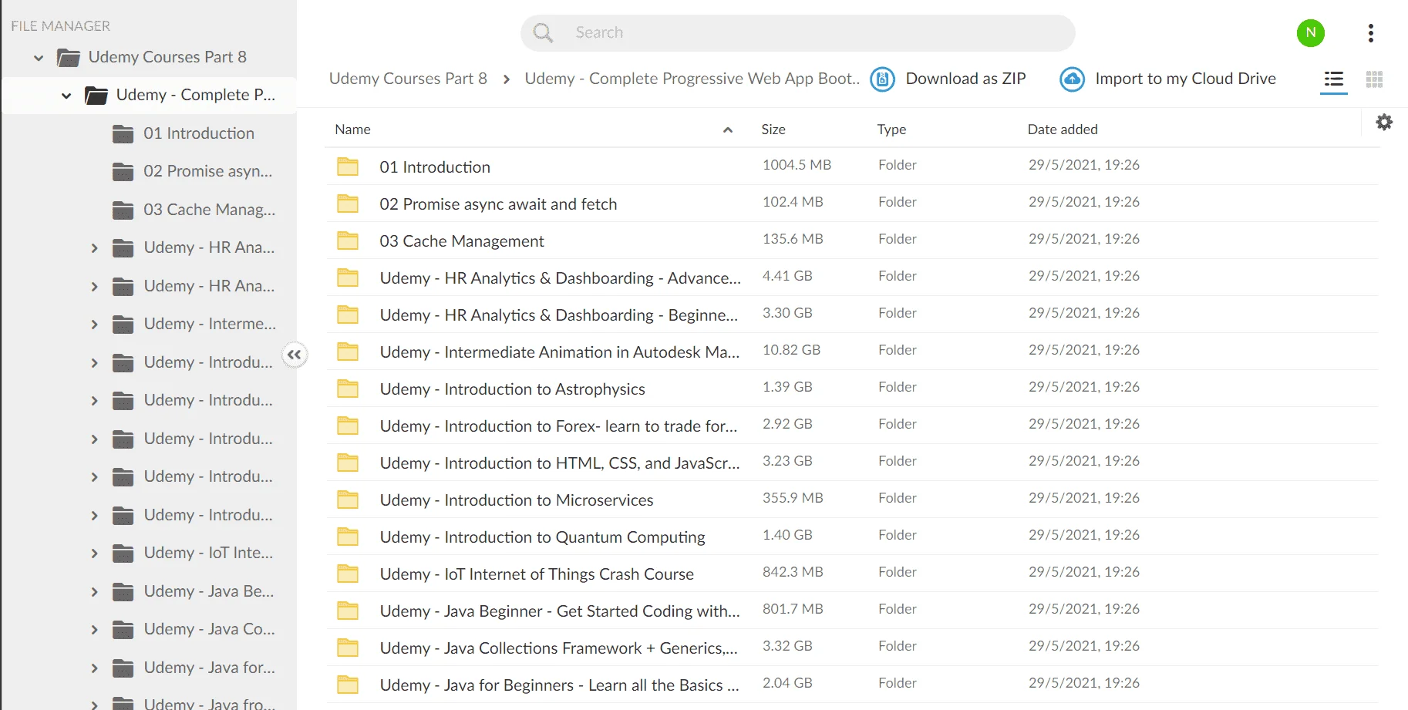
Task: Switch to grid thumbnail view
Action: [x=1374, y=79]
